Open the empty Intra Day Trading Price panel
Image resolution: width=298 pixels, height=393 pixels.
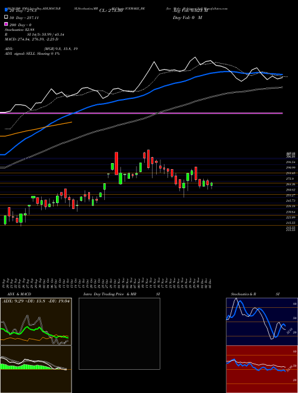click(119, 333)
